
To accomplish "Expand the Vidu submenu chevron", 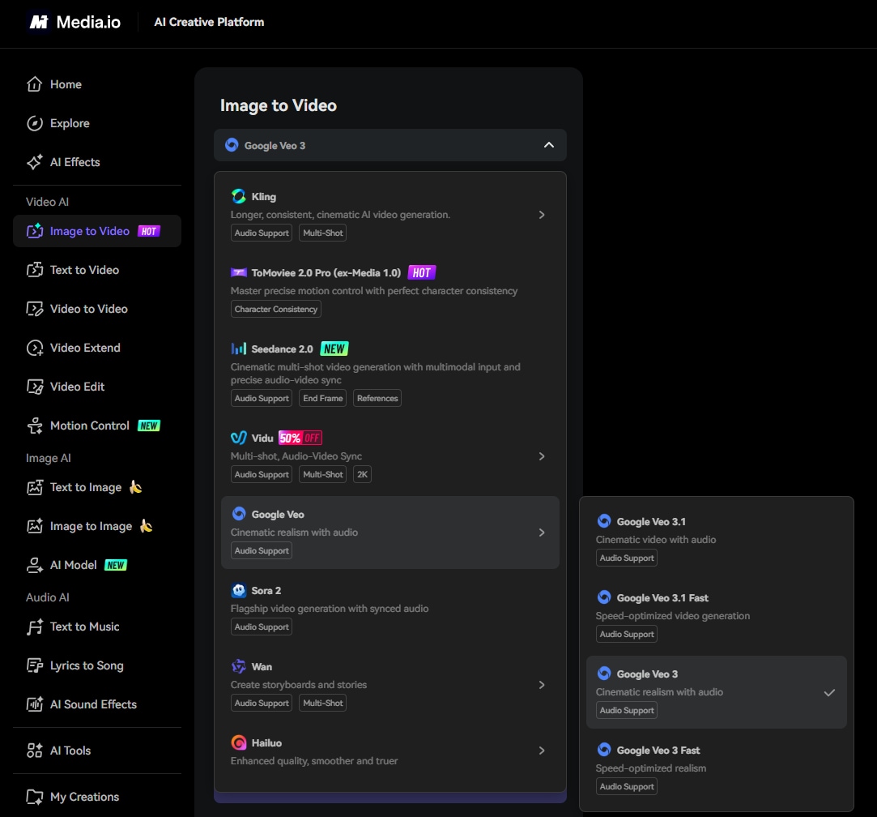I will pyautogui.click(x=542, y=456).
